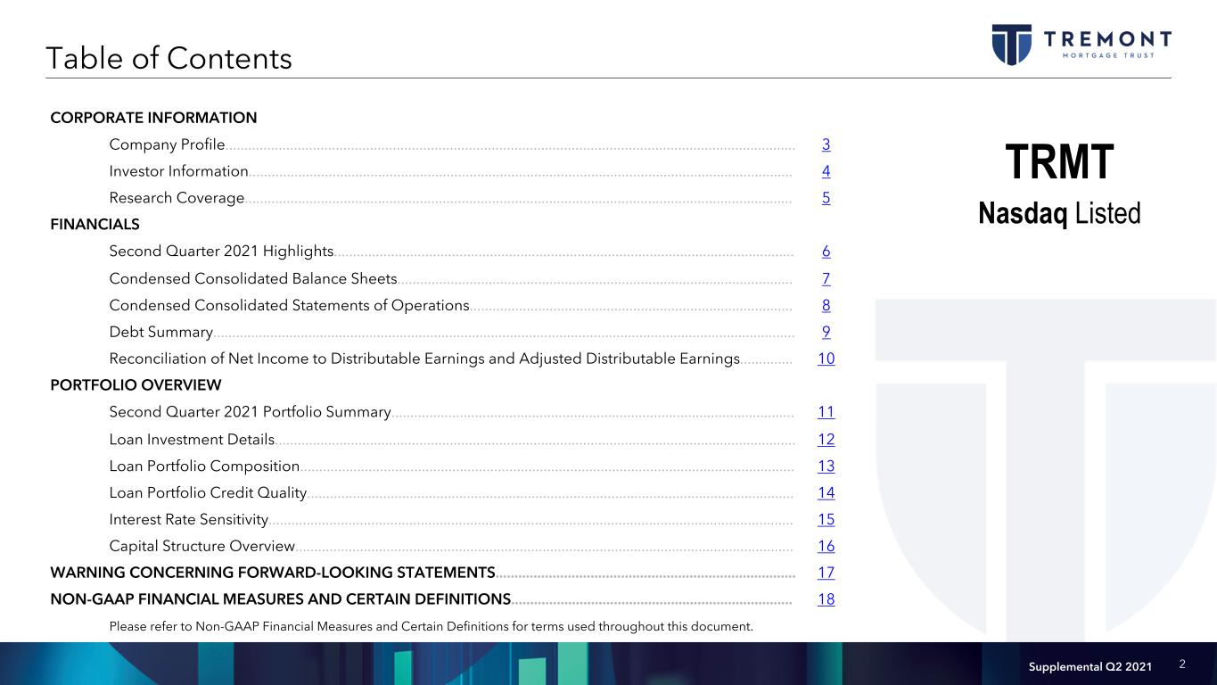Click the TRMT ticker symbol text
Image resolution: width=1217 pixels, height=685 pixels.
click(x=1059, y=163)
